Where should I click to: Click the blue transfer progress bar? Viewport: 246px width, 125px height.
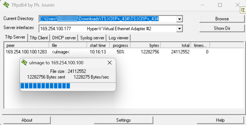pos(45,86)
